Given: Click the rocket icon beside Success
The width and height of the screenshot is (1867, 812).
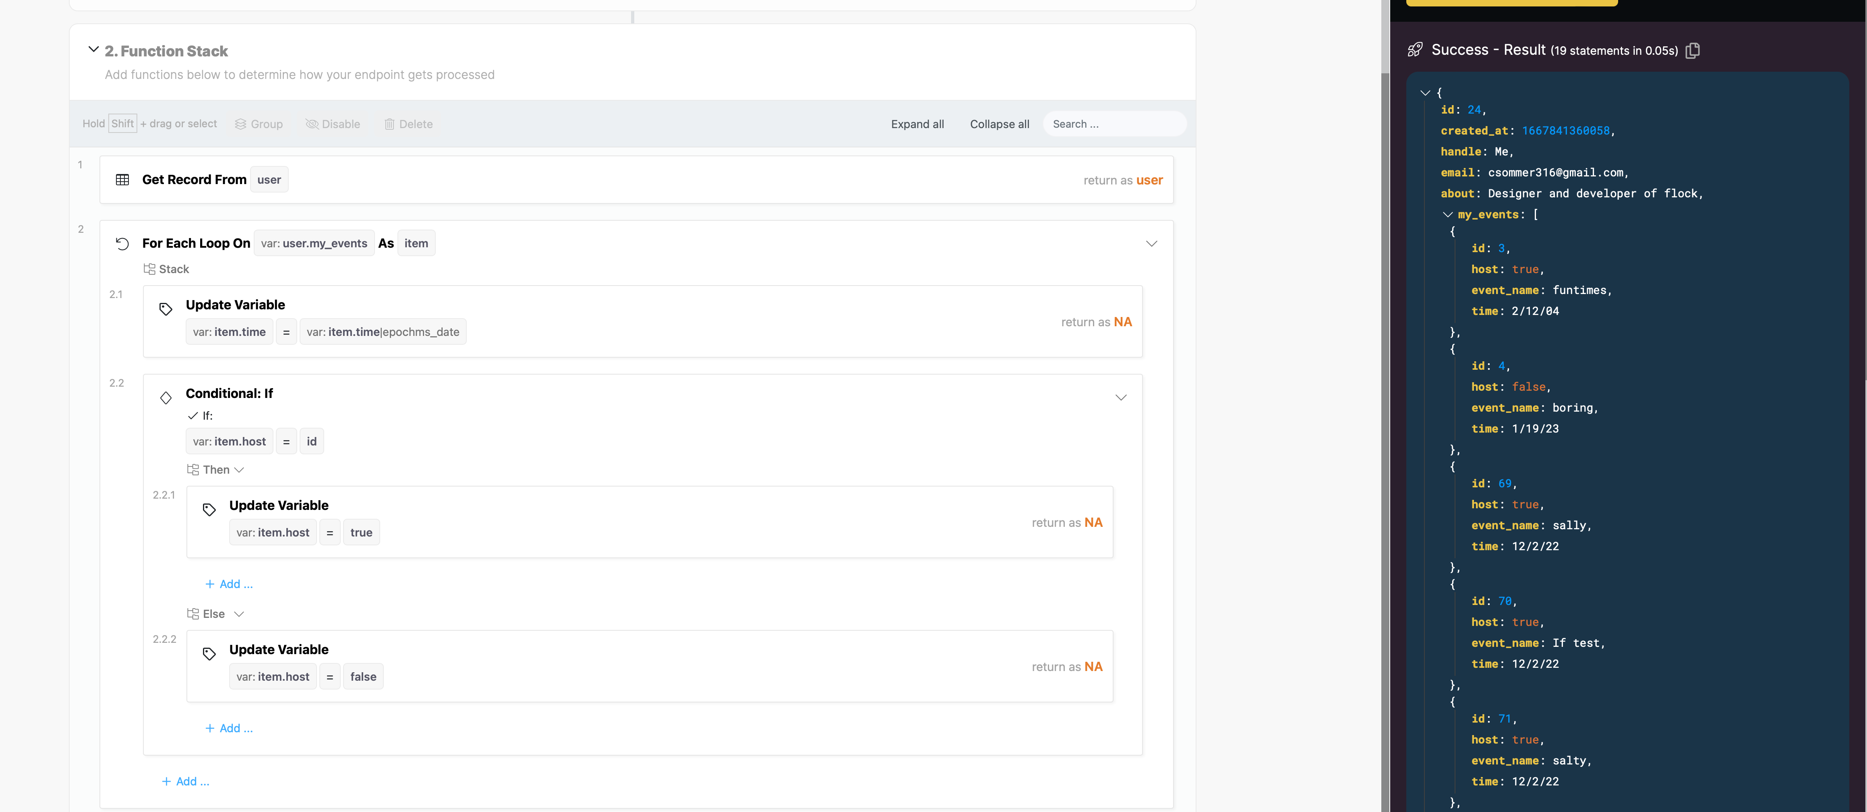Looking at the screenshot, I should tap(1415, 50).
